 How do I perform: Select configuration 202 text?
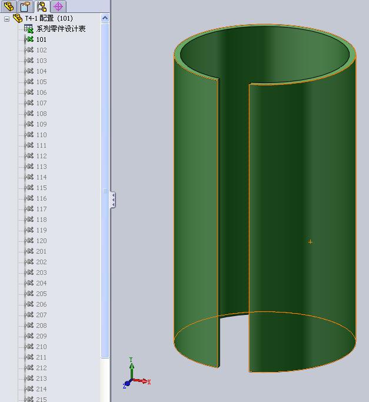(41, 262)
